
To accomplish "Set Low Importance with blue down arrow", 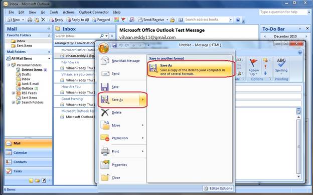I will click(x=265, y=73).
